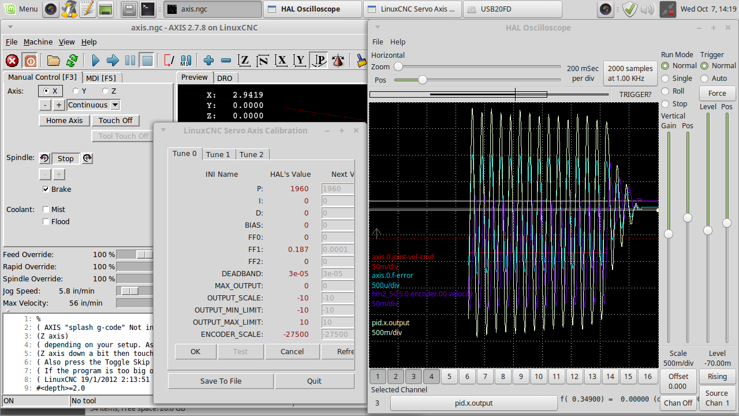Switch preview to perspective P view
Viewport: 739px width, 416px height.
(318, 61)
